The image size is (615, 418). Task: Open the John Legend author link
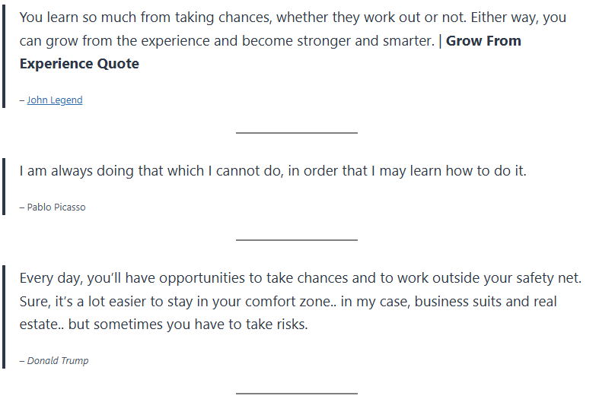tap(55, 100)
